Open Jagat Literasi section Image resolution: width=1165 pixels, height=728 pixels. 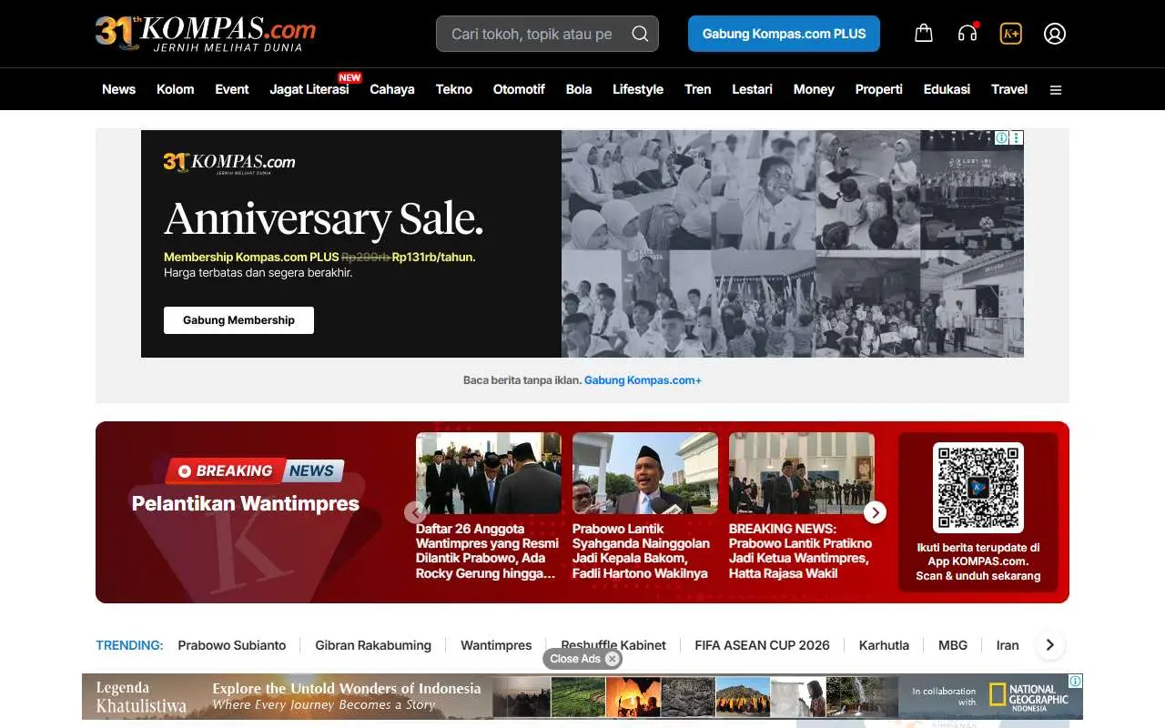(309, 89)
